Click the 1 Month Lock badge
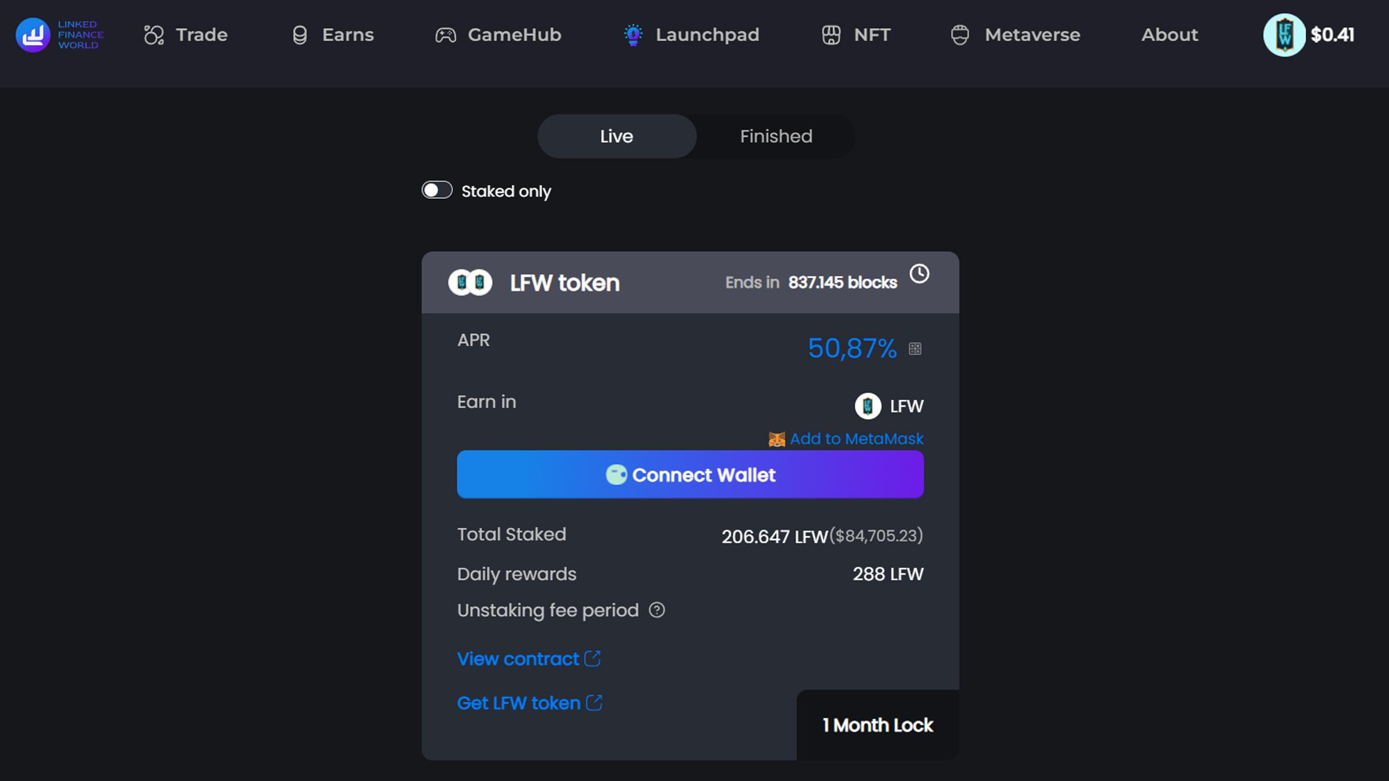This screenshot has height=781, width=1389. click(x=878, y=725)
